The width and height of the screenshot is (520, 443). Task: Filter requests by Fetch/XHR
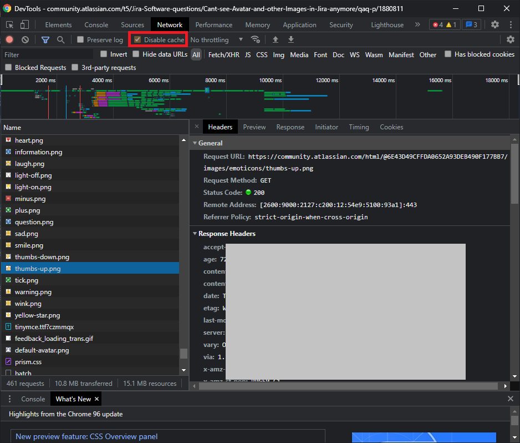pyautogui.click(x=223, y=54)
